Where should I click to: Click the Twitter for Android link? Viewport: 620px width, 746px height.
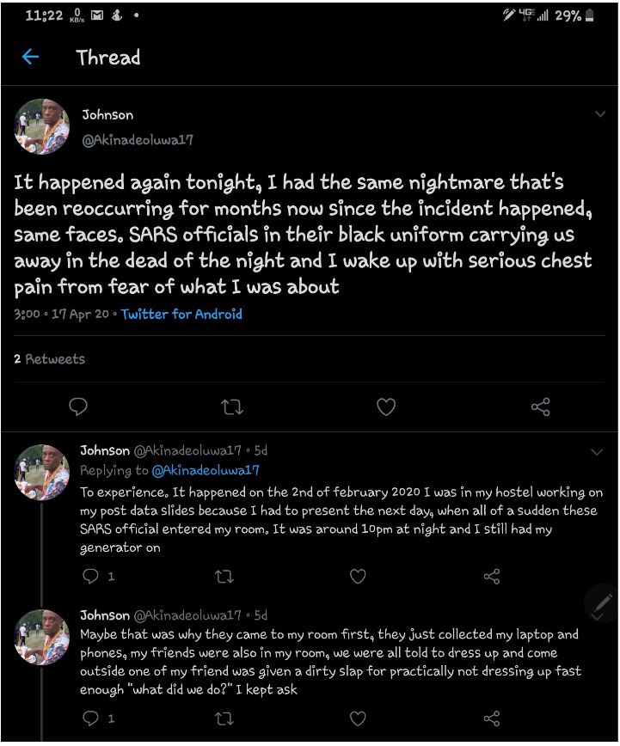pyautogui.click(x=181, y=315)
